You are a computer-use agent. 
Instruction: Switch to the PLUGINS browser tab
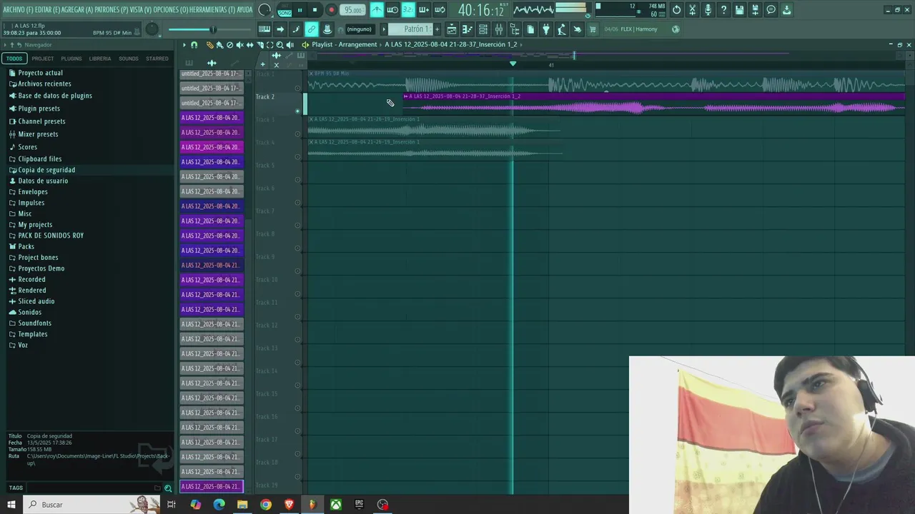pyautogui.click(x=71, y=59)
